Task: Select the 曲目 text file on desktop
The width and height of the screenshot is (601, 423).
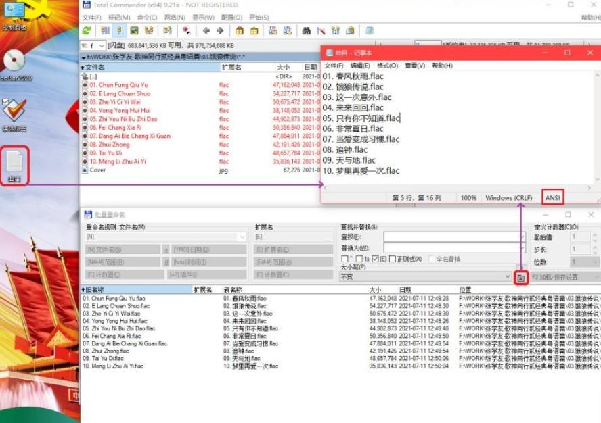Action: tap(15, 166)
